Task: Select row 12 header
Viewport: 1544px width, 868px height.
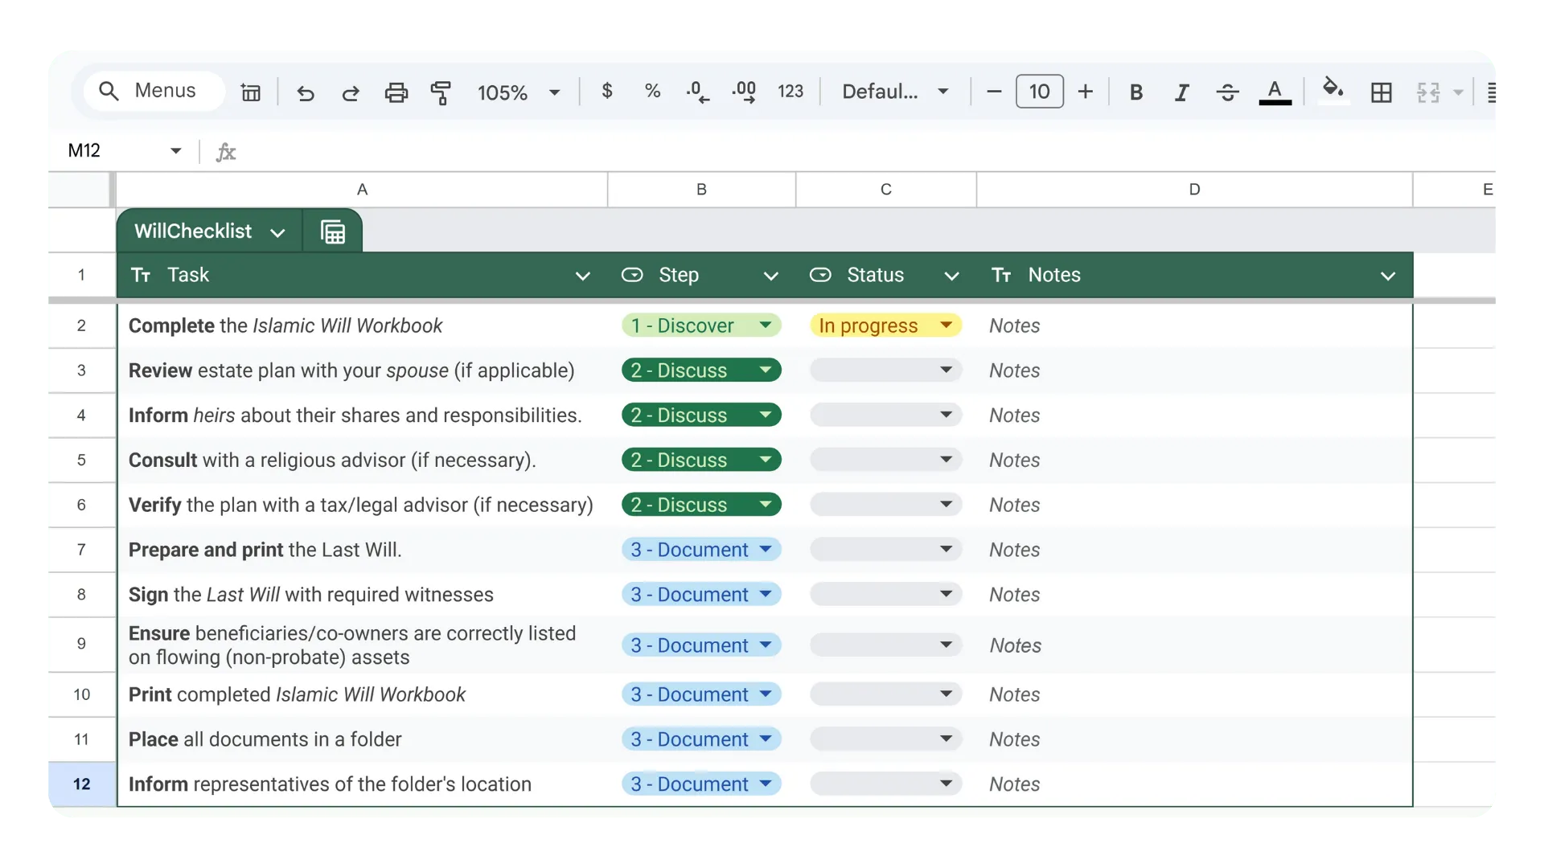Action: [81, 784]
